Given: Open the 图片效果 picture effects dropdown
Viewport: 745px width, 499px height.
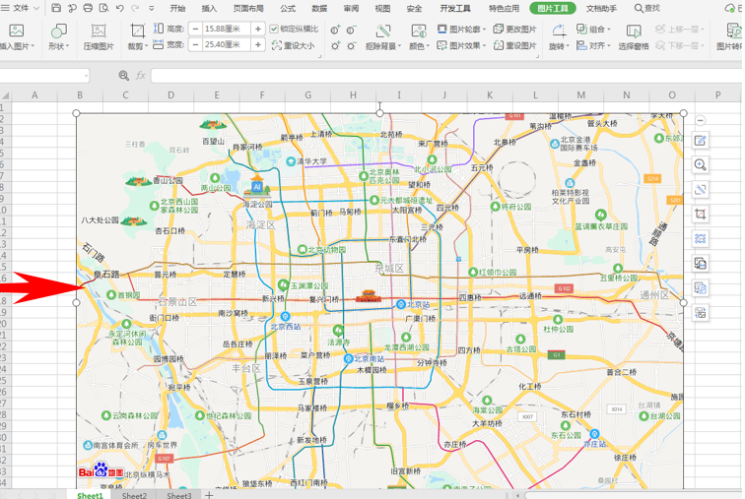Looking at the screenshot, I should (x=461, y=45).
